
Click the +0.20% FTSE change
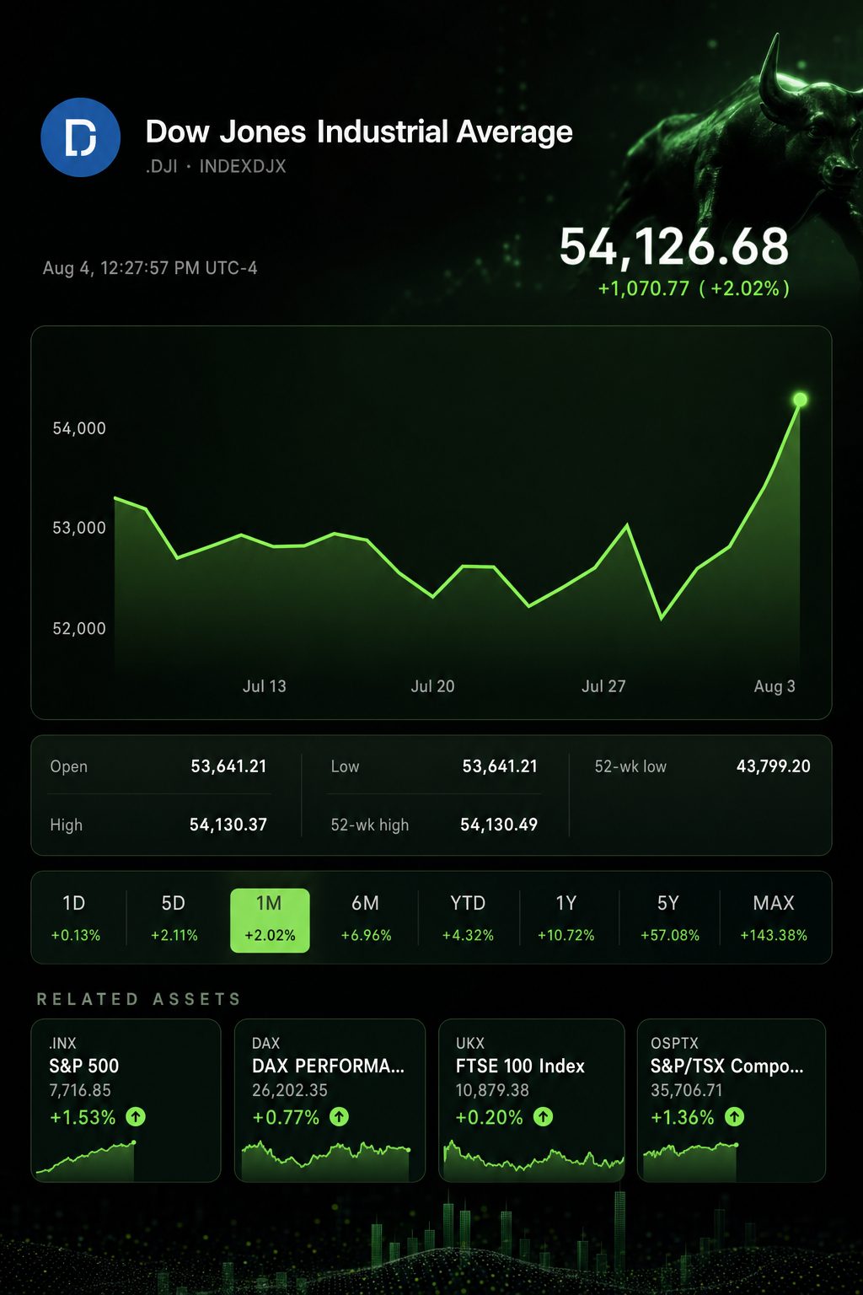click(x=490, y=1118)
